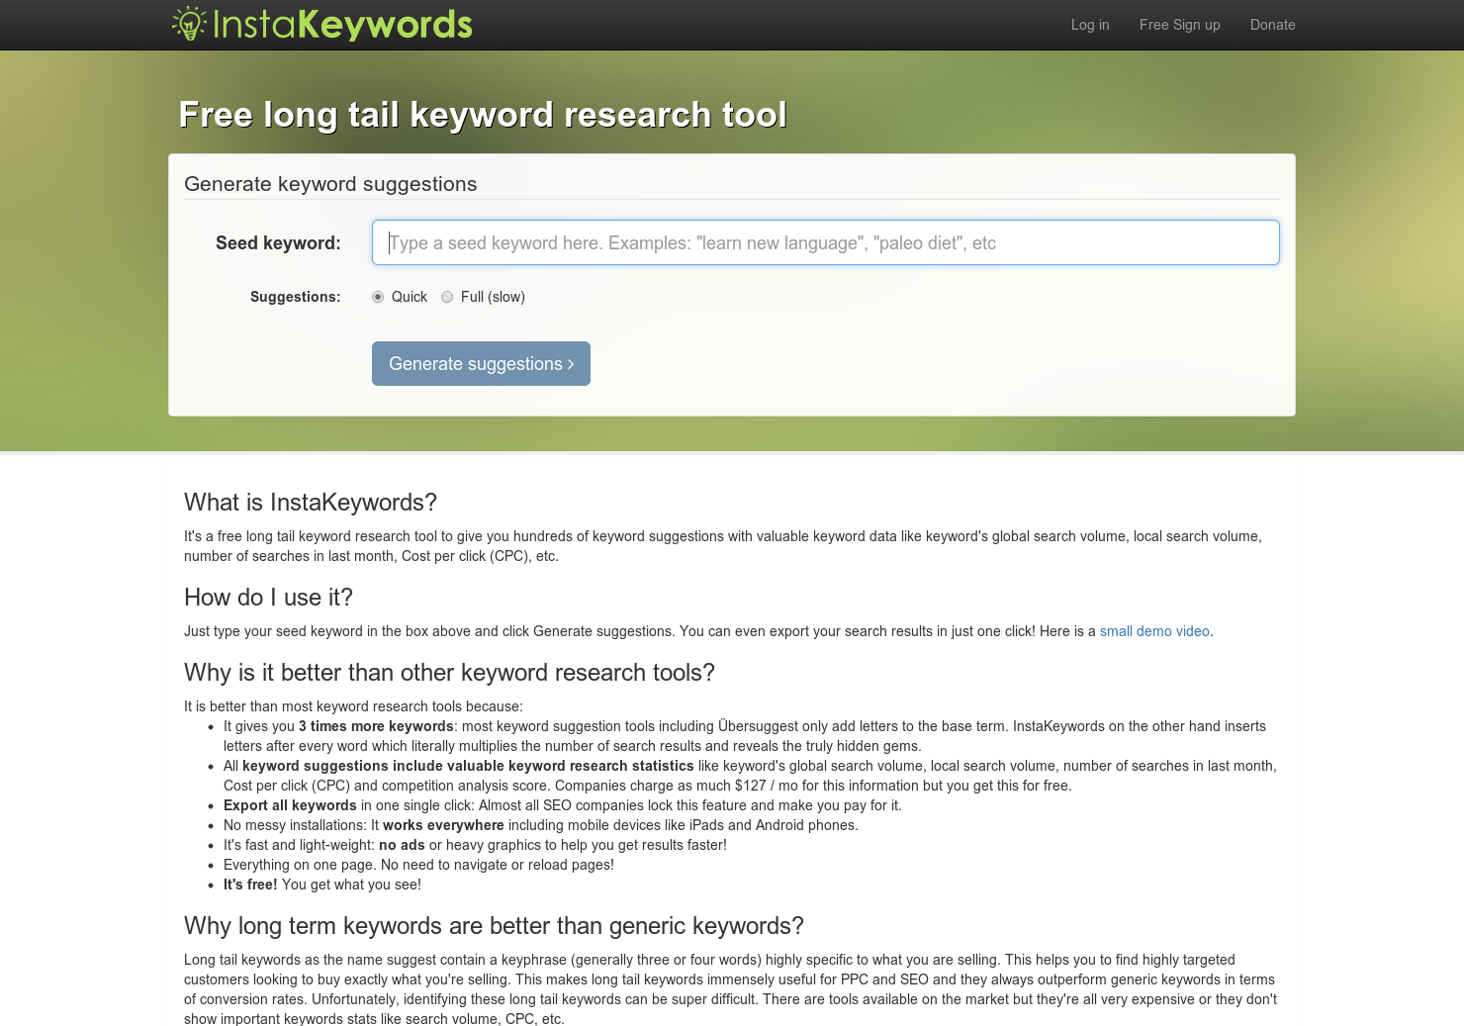Open the Donate link in navbar
The image size is (1464, 1026).
tap(1272, 25)
